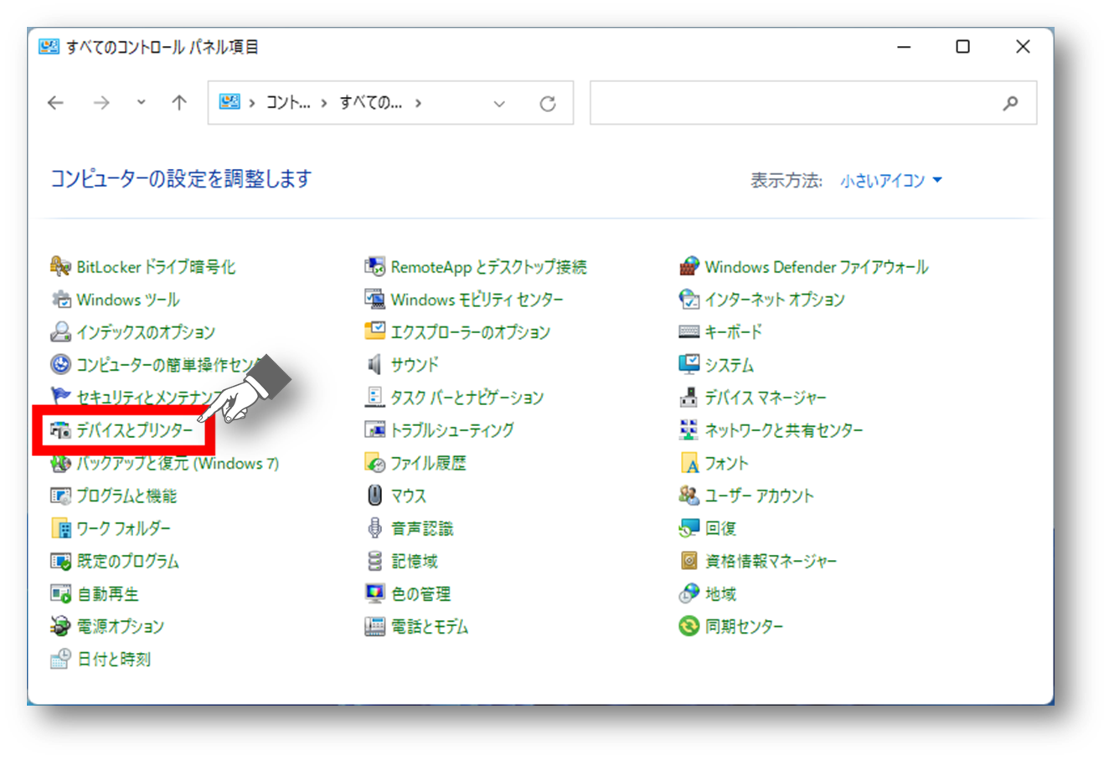This screenshot has width=1109, height=760.
Task: Open the recent locations dropdown arrow
Action: (x=141, y=102)
